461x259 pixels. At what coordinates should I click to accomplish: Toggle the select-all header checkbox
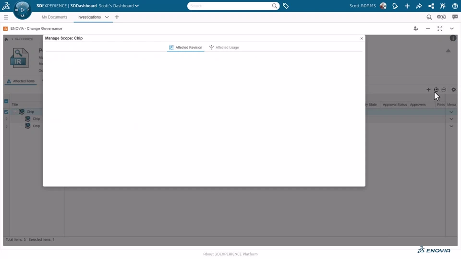pos(6,101)
